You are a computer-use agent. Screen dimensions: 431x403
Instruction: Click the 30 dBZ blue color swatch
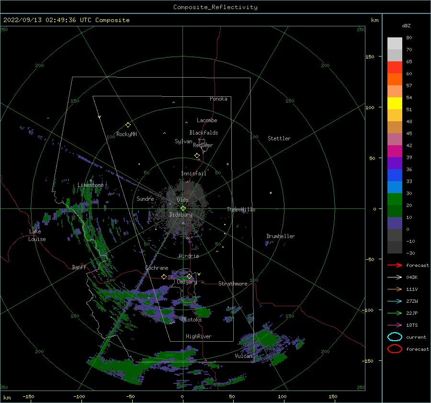[x=395, y=187]
